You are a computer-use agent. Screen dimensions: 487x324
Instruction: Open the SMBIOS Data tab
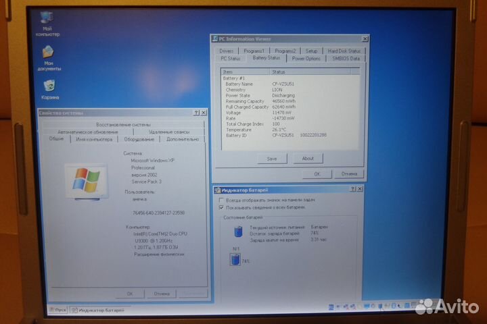pyautogui.click(x=346, y=58)
